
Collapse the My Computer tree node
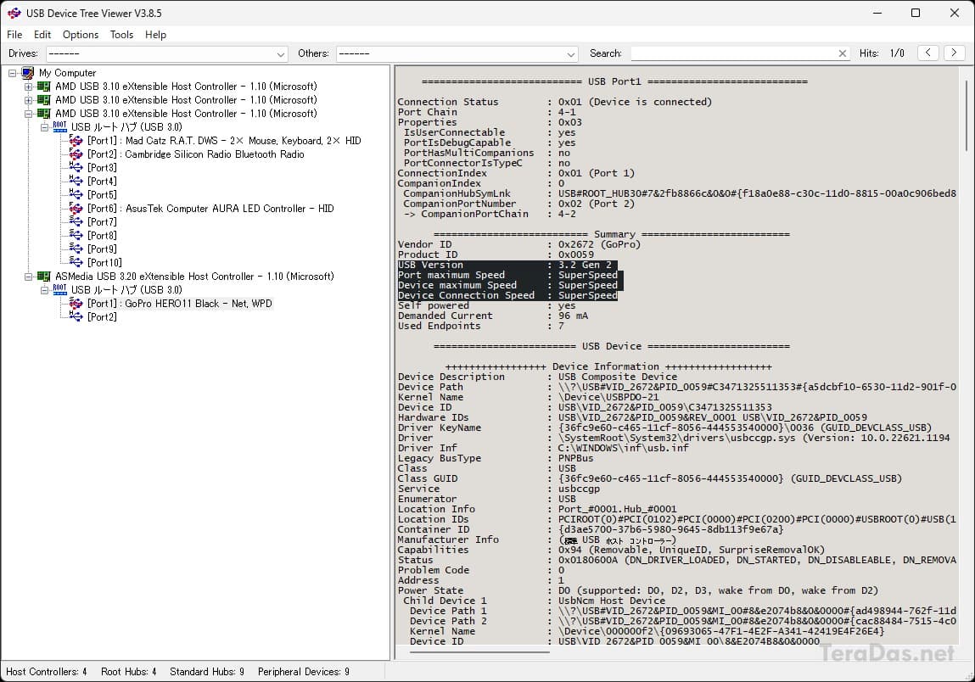[13, 73]
